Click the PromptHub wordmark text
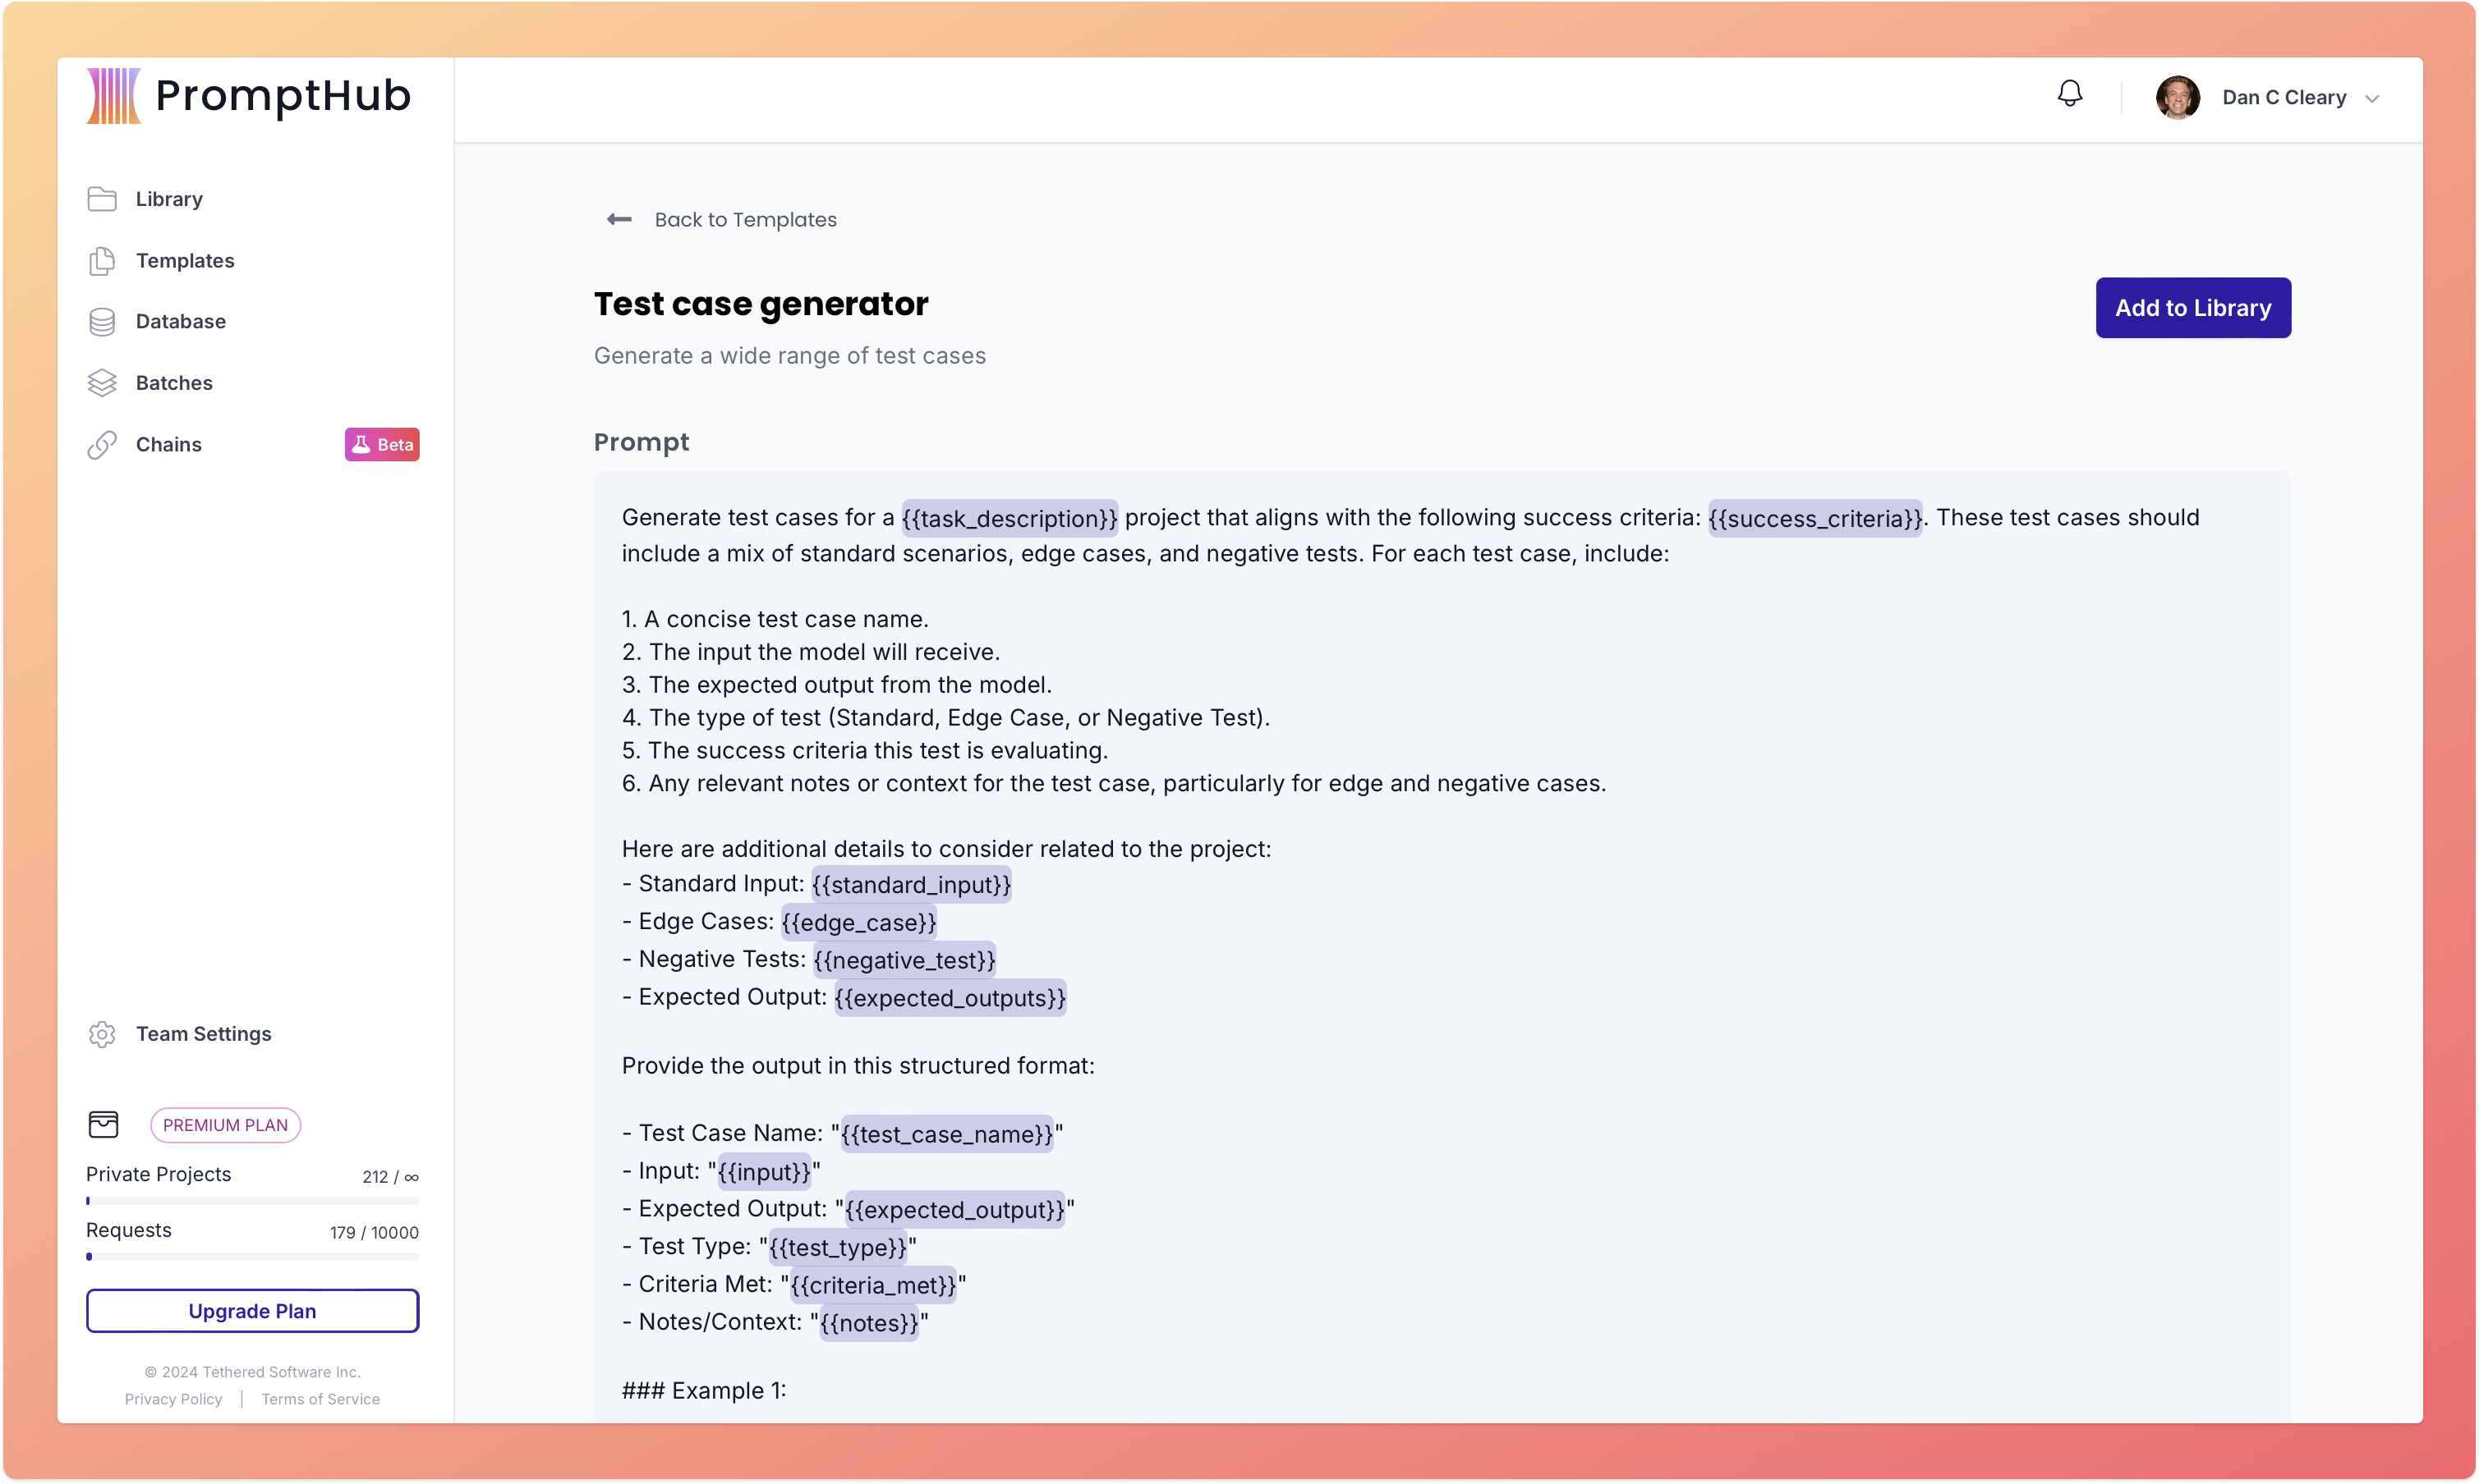This screenshot has height=1484, width=2479. pyautogui.click(x=283, y=96)
